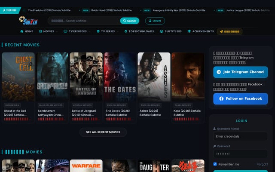Screen dimensions: 275x172
Task: Click the NEW badge beside Avengers: Infinity War
Action: point(147,10)
